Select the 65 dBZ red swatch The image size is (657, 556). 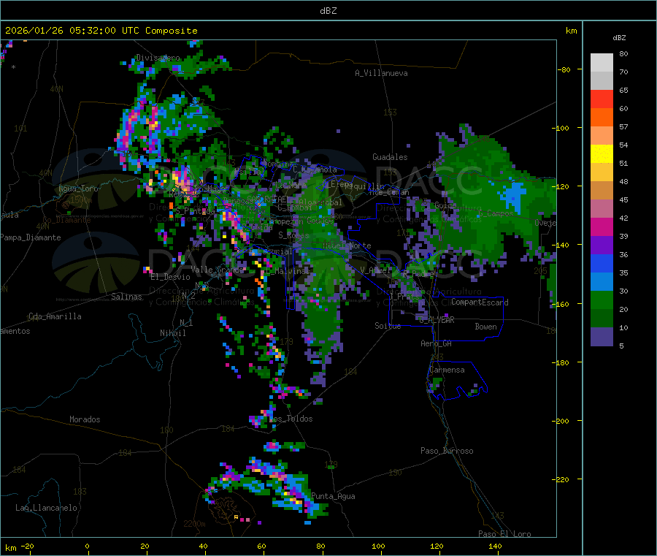click(x=602, y=99)
